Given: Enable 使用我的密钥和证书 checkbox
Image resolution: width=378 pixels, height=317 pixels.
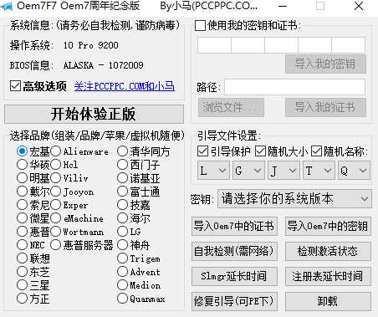Looking at the screenshot, I should tap(200, 25).
